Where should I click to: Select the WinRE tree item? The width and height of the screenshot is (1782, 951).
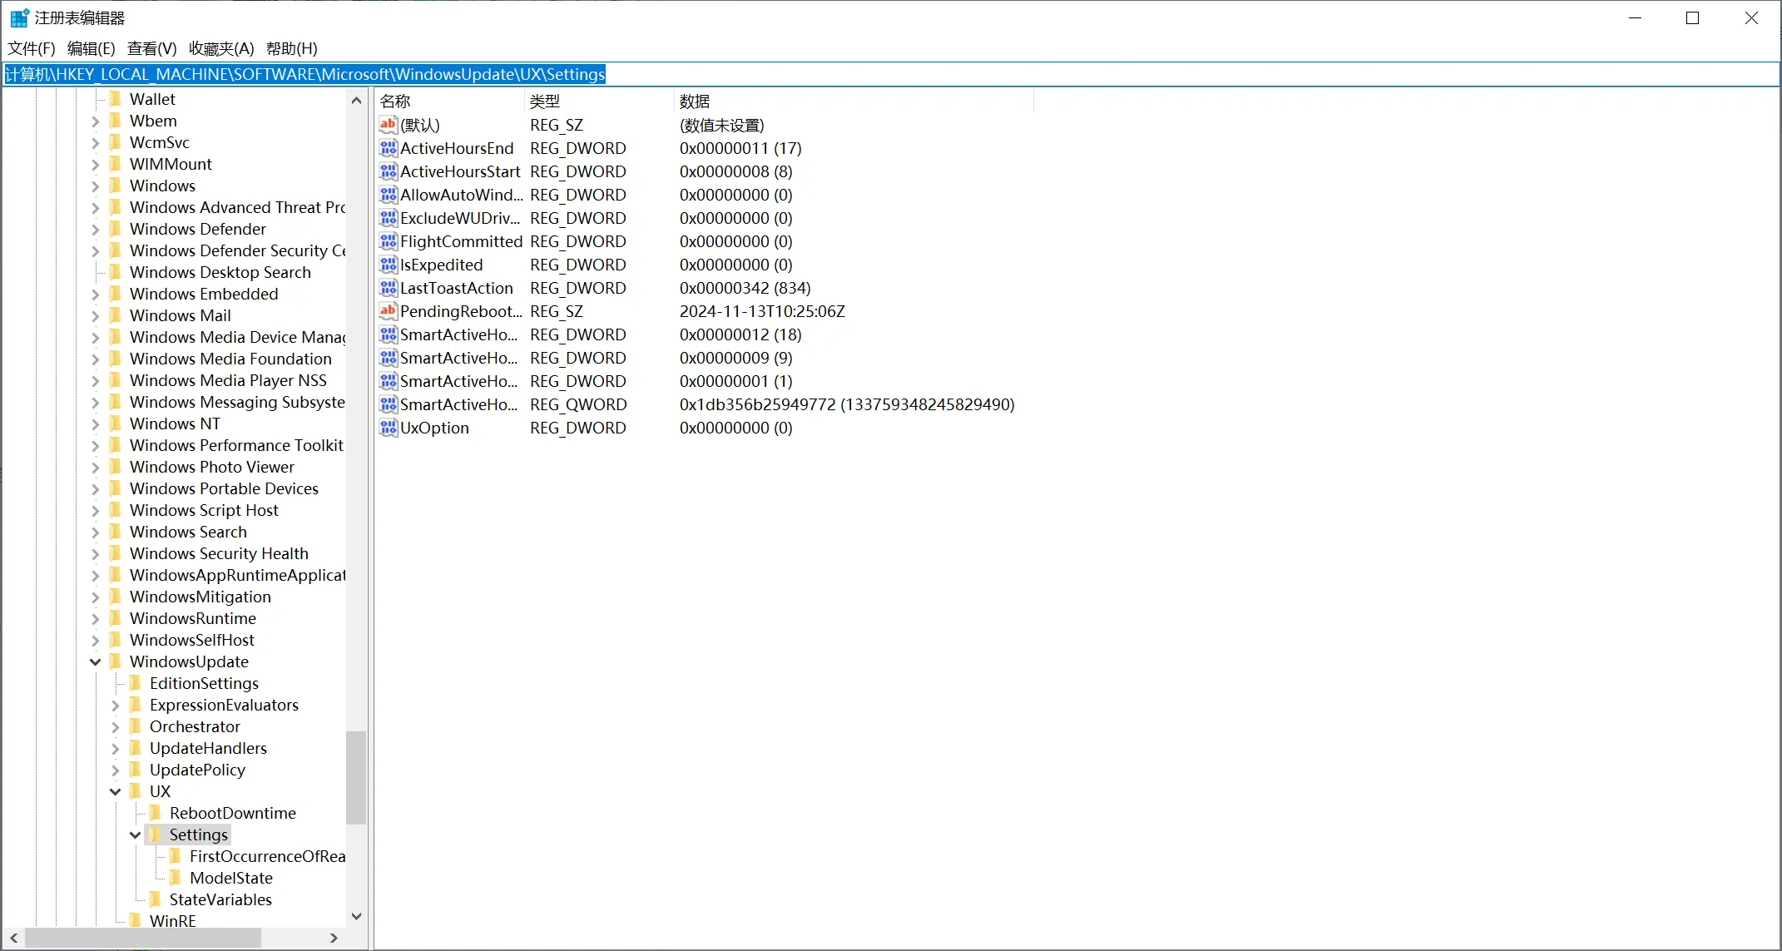[x=172, y=921]
